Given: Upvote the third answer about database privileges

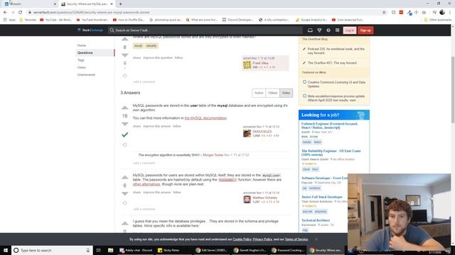Looking at the screenshot, I should [x=125, y=223].
